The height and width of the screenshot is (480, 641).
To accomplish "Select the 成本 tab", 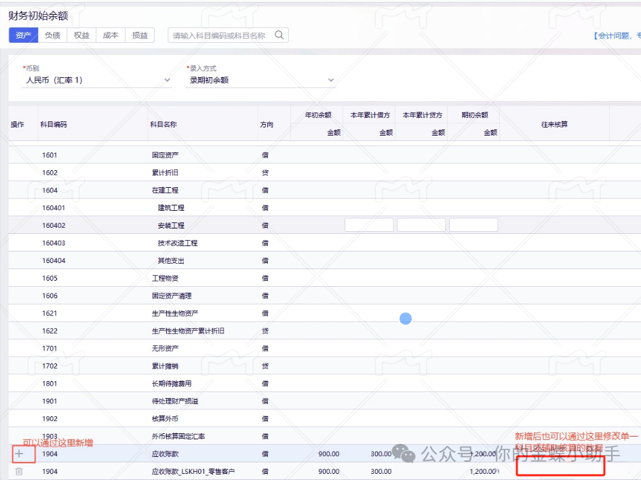I will coord(111,35).
